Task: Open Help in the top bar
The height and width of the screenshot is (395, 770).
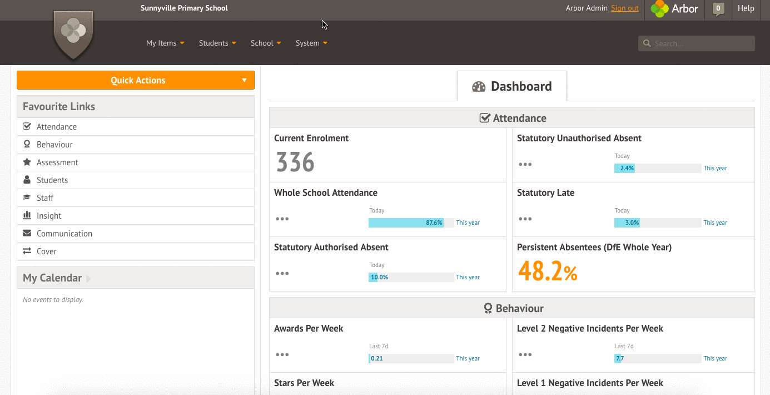Action: (x=746, y=8)
